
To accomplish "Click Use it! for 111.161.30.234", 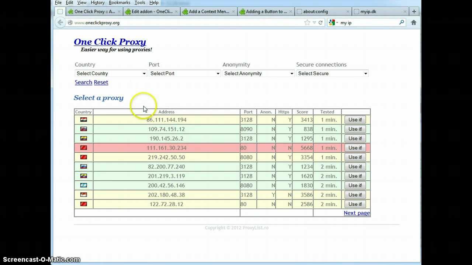I will tap(355, 148).
